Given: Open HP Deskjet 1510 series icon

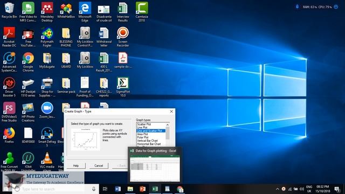Looking at the screenshot, I should (28, 87).
